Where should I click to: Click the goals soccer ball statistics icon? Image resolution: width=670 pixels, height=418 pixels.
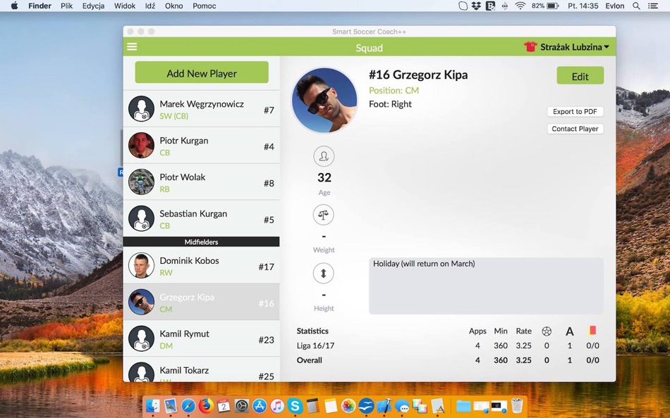pyautogui.click(x=547, y=331)
